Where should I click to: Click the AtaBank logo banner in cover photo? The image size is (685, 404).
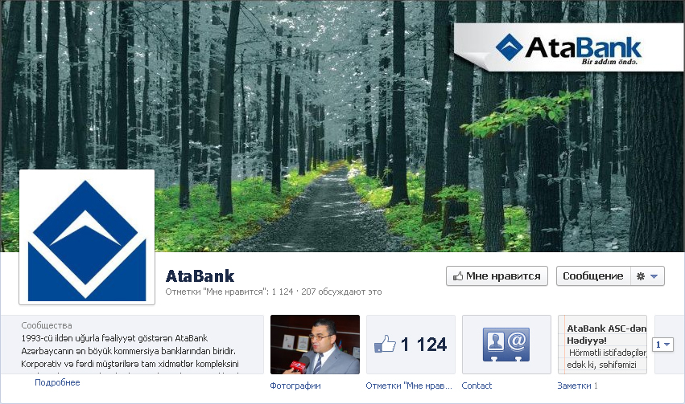tap(569, 48)
